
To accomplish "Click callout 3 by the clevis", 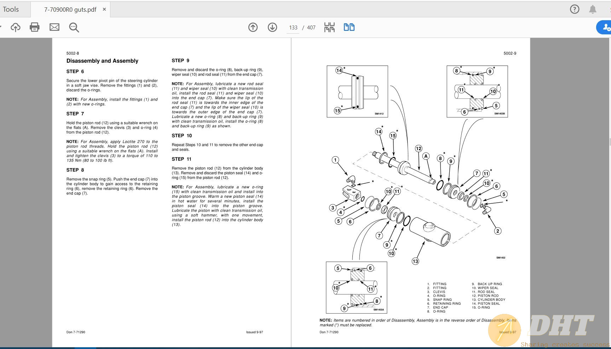I will tap(333, 208).
